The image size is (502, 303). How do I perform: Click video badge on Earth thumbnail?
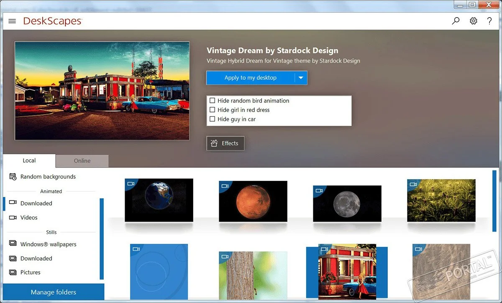[x=131, y=183]
